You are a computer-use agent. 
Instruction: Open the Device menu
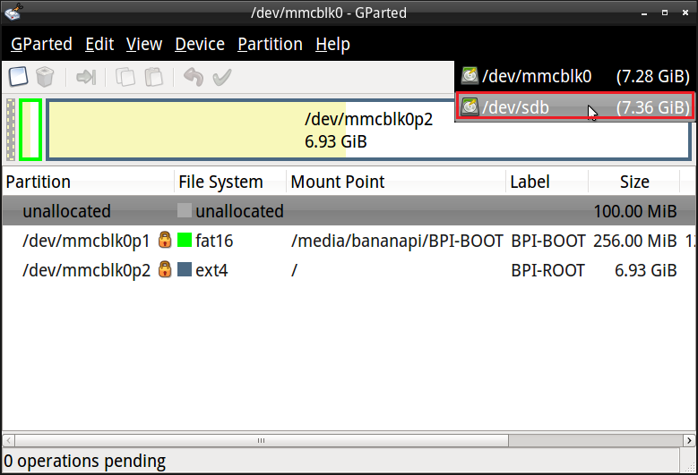point(200,44)
